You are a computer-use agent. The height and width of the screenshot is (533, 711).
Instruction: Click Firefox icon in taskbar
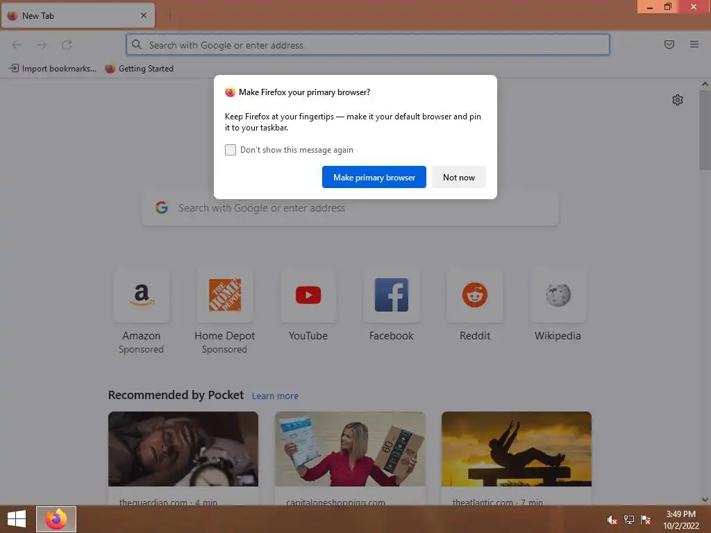pos(56,519)
